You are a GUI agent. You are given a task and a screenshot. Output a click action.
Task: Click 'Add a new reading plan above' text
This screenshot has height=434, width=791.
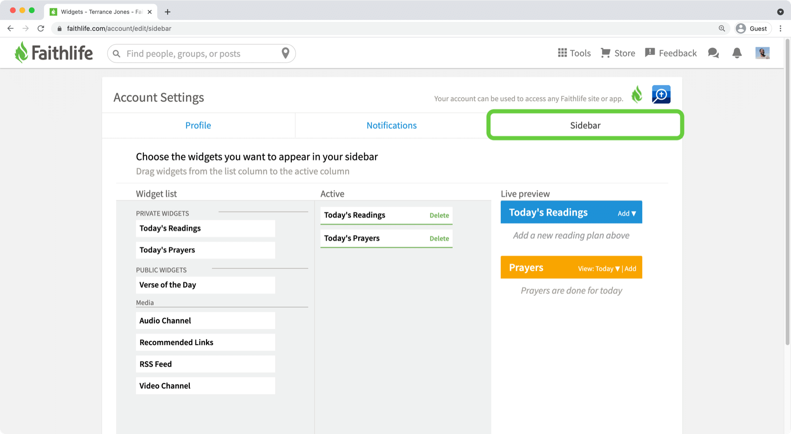click(571, 236)
